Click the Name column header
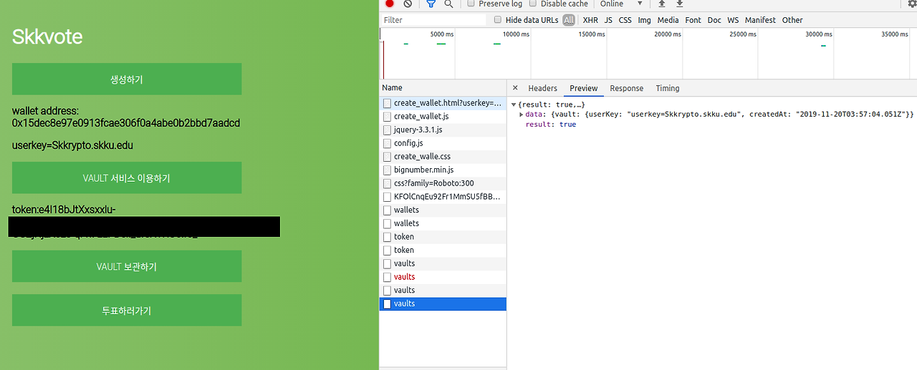The width and height of the screenshot is (917, 370). [443, 88]
